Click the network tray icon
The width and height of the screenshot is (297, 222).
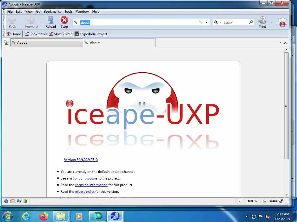coord(253,217)
